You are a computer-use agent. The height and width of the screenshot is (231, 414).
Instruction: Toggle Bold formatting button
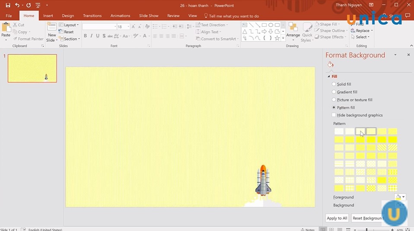click(x=85, y=36)
